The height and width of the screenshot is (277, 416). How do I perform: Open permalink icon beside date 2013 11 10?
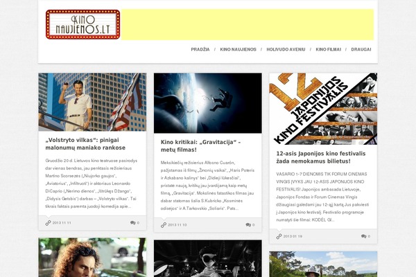tap(164, 225)
